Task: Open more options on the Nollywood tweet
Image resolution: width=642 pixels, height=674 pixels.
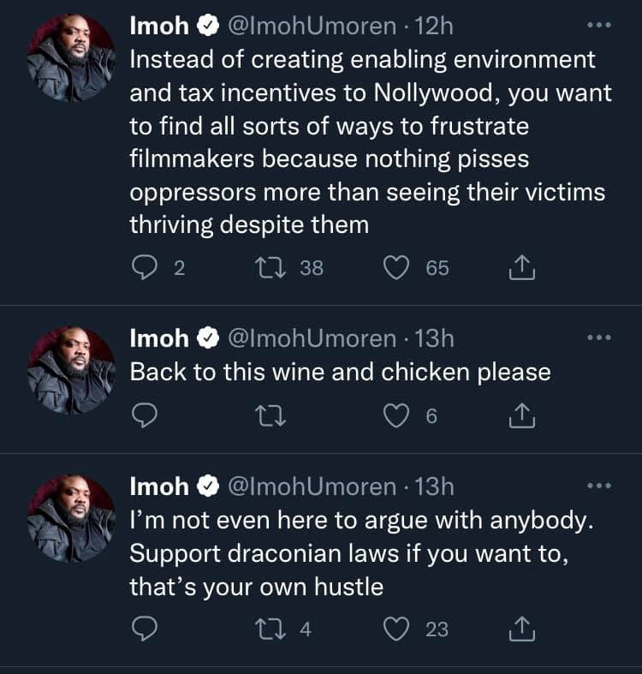Action: coord(599,26)
